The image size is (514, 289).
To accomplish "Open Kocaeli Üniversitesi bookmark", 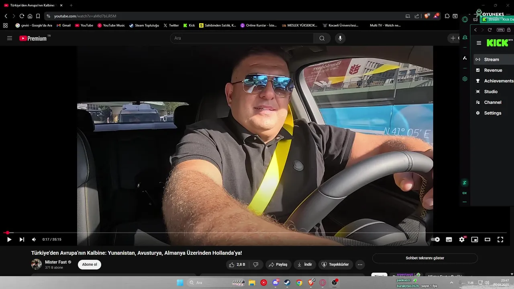I will point(340,25).
